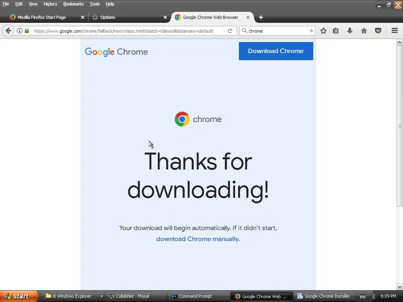Click the search magnifier icon

[x=244, y=31]
